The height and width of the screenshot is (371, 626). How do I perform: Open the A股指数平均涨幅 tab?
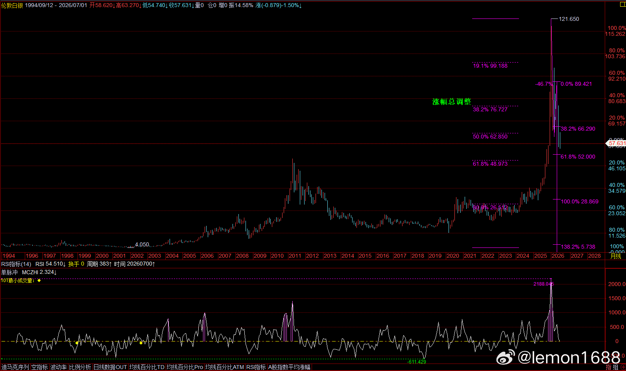289,367
